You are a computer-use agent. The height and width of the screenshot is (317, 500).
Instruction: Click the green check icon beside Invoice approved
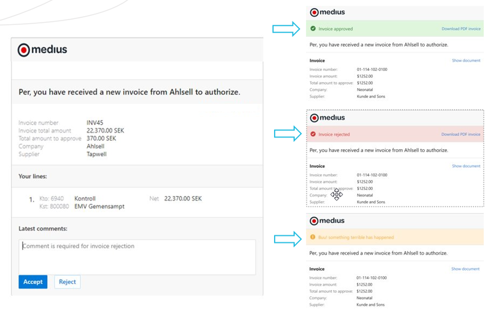point(313,28)
